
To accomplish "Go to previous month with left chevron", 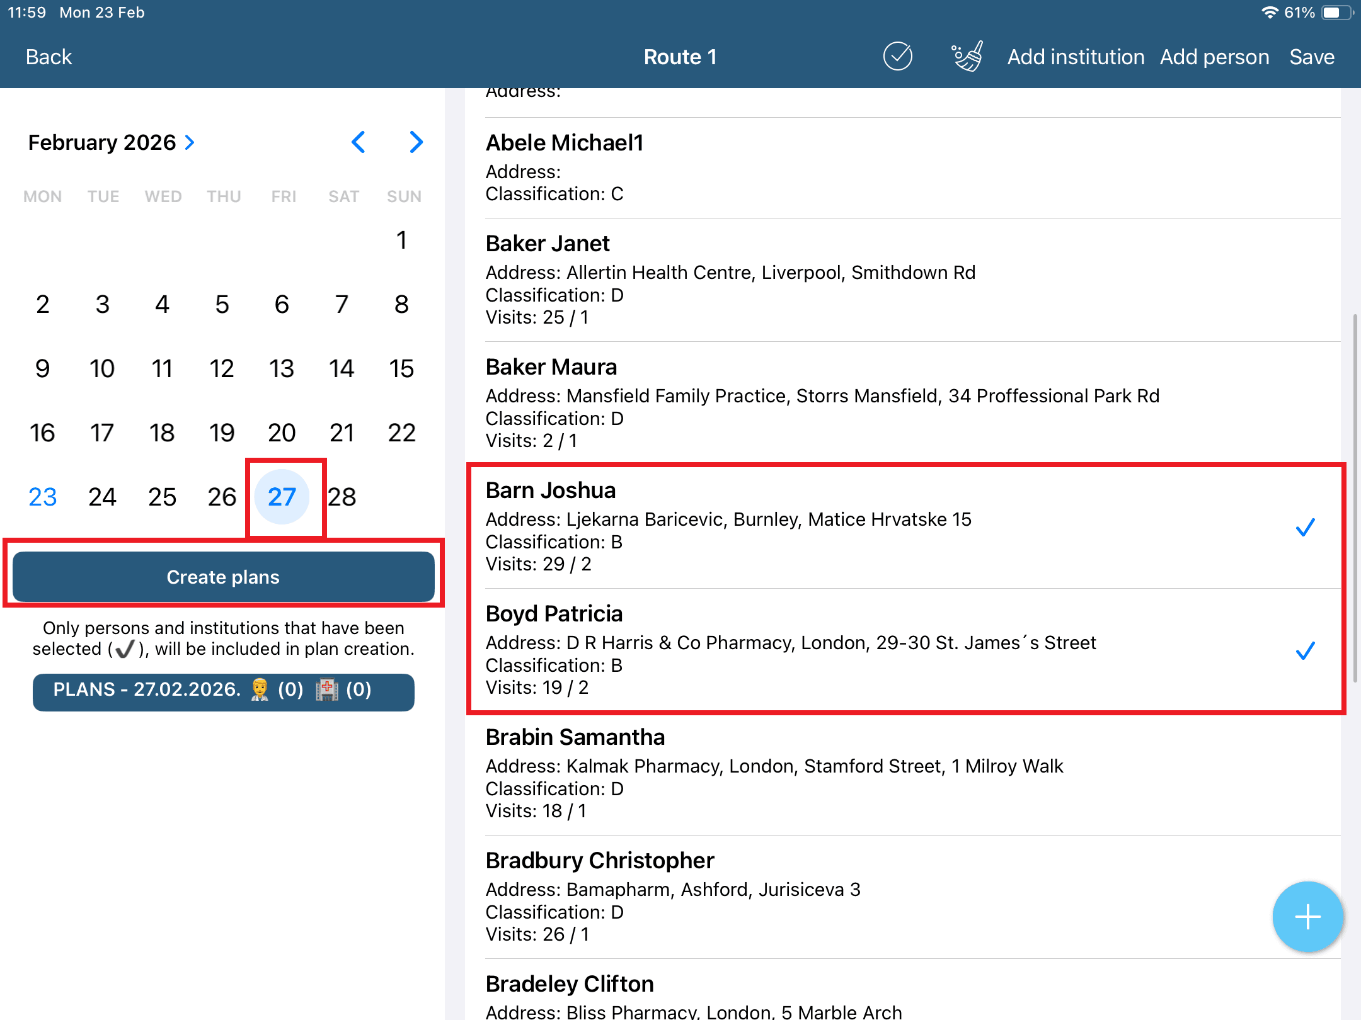I will 359,142.
